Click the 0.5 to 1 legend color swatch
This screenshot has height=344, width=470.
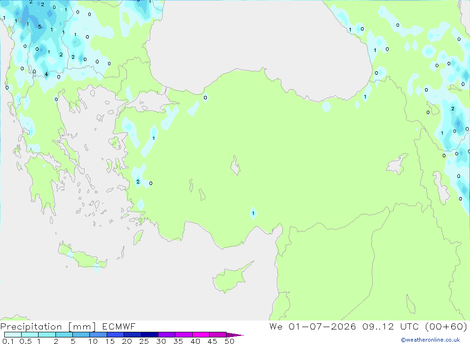pyautogui.click(x=30, y=335)
